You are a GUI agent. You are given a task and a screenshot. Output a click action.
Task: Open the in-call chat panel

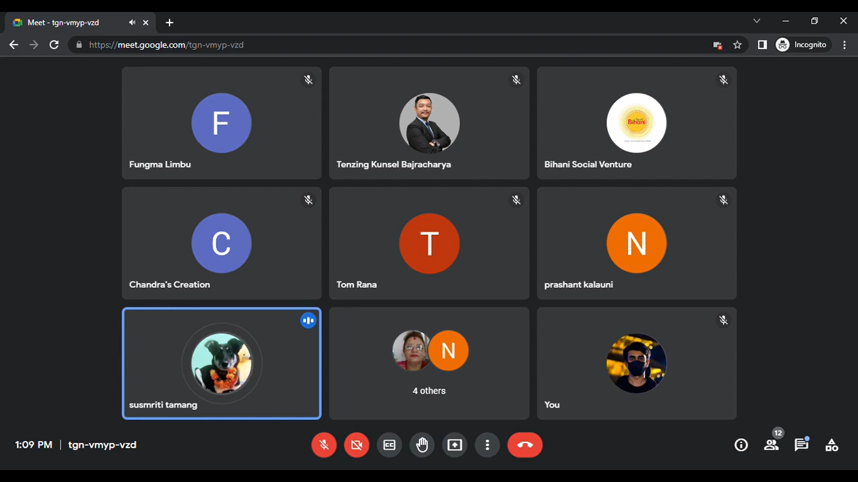click(801, 445)
